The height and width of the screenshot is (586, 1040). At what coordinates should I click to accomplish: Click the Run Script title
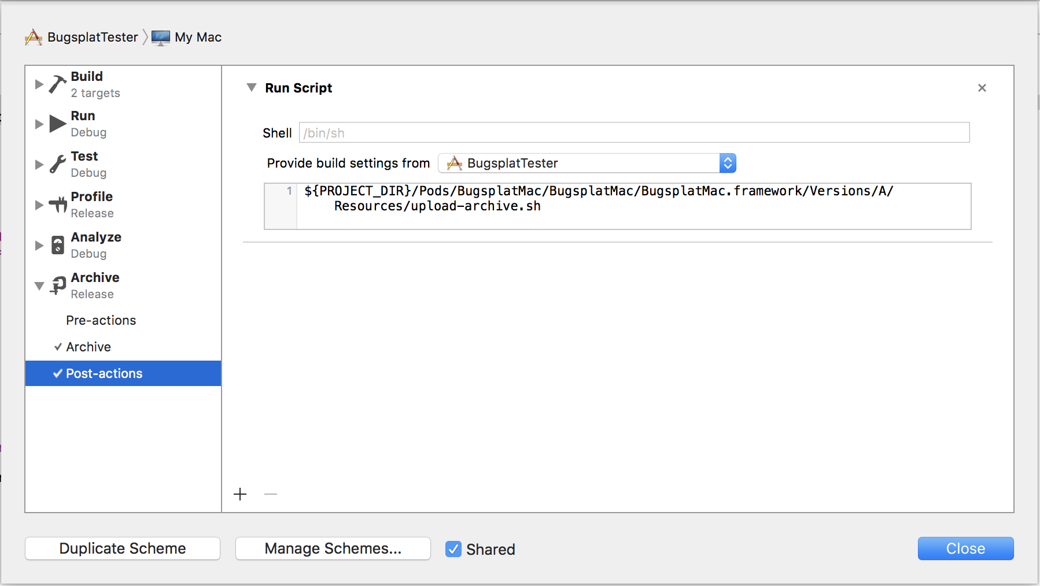click(298, 88)
